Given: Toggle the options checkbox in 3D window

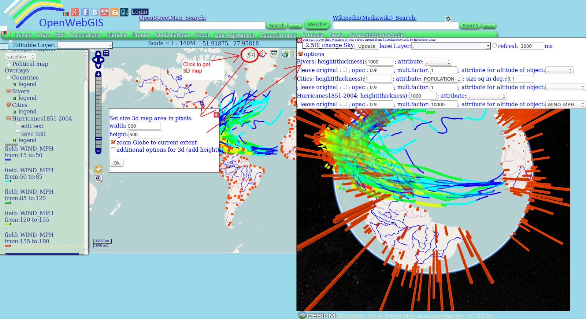Looking at the screenshot, I should point(301,54).
